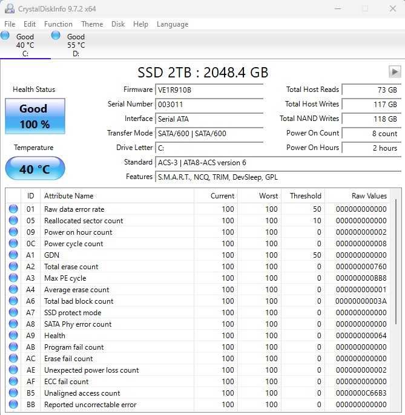The height and width of the screenshot is (415, 405).
Task: Click status orb of Unexpected power loss count
Action: (x=13, y=370)
